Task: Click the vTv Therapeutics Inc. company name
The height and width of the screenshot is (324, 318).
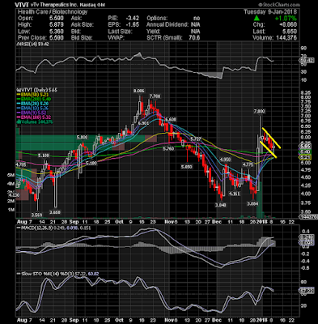Action: click(x=54, y=5)
